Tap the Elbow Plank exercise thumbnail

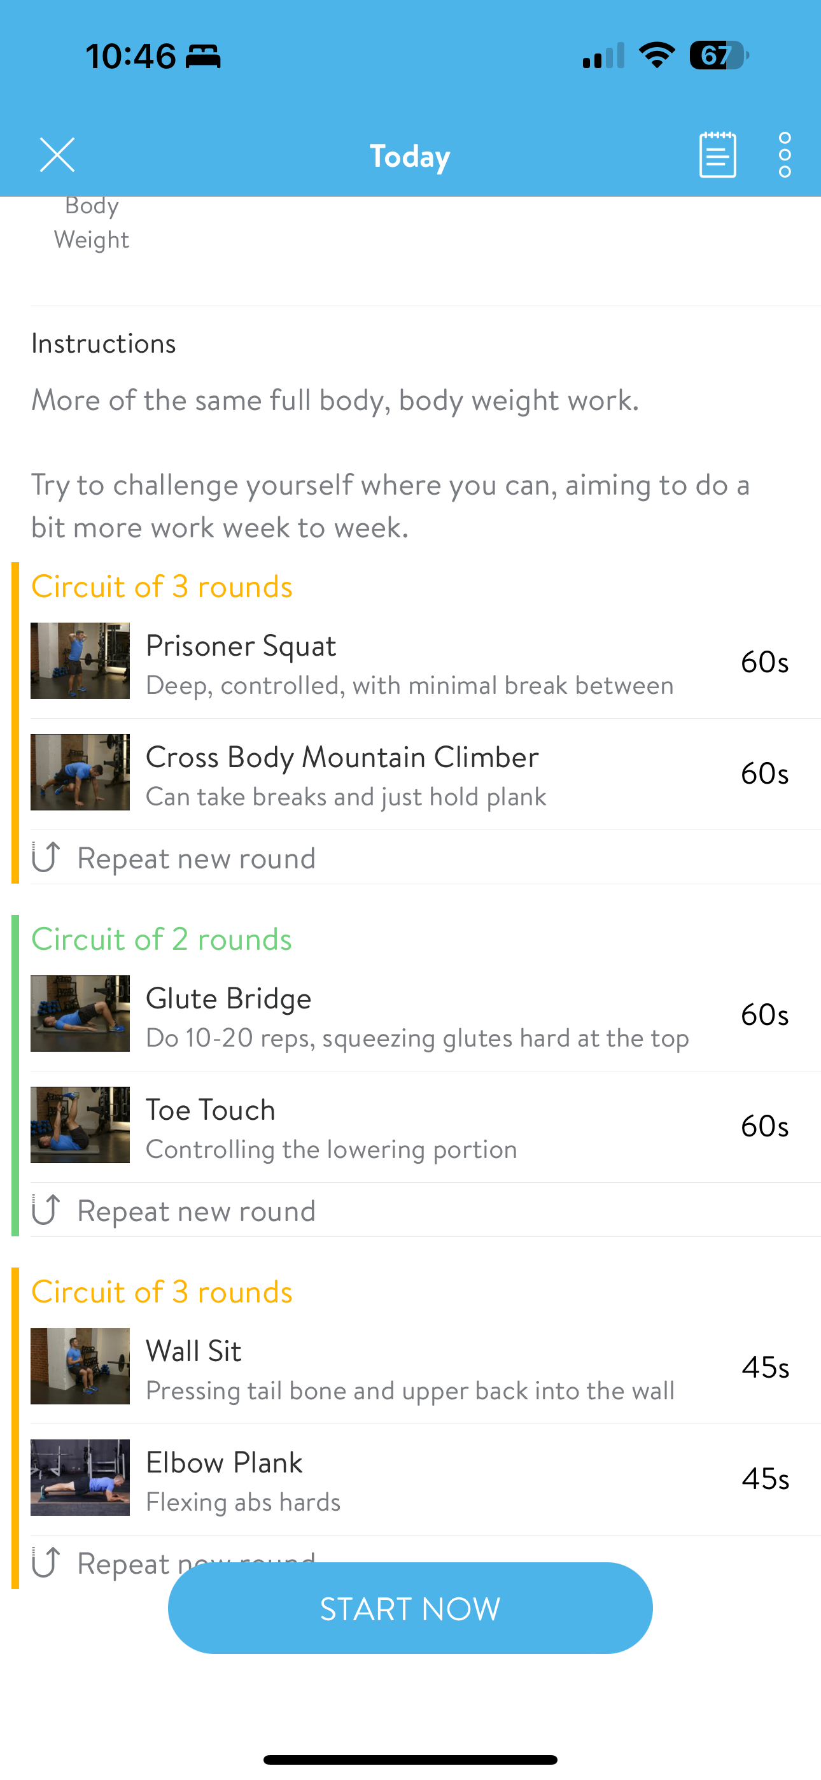pyautogui.click(x=80, y=1478)
